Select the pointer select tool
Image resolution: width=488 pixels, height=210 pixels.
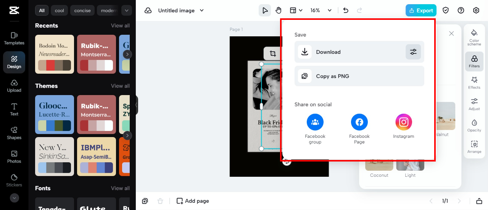[x=264, y=10]
